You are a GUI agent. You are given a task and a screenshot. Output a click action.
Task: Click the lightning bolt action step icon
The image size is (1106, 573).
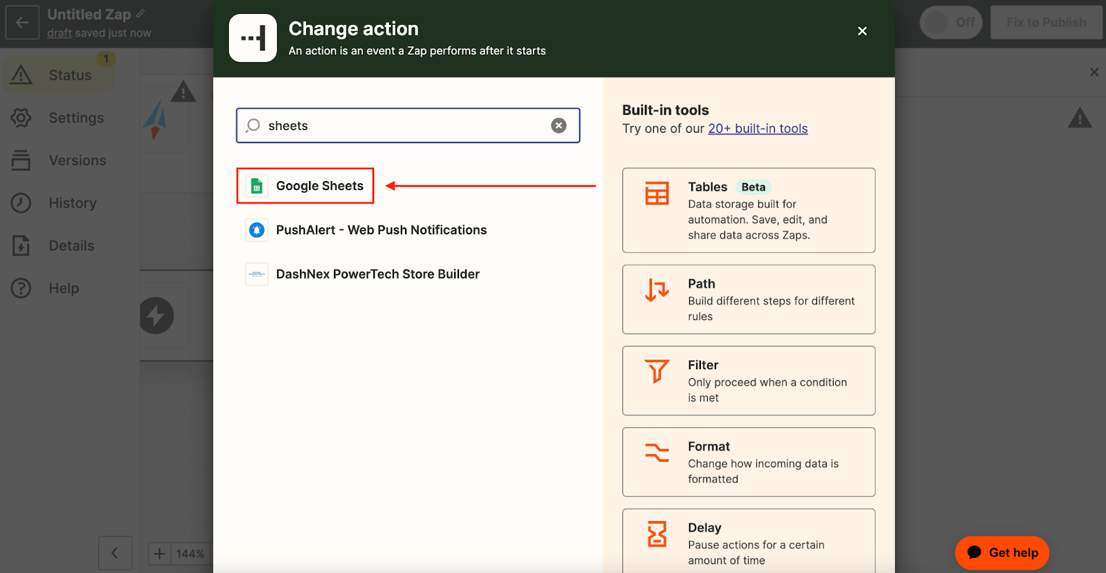click(x=157, y=316)
